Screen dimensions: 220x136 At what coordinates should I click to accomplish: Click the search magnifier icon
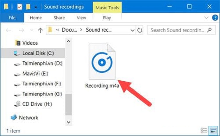[x=209, y=30]
